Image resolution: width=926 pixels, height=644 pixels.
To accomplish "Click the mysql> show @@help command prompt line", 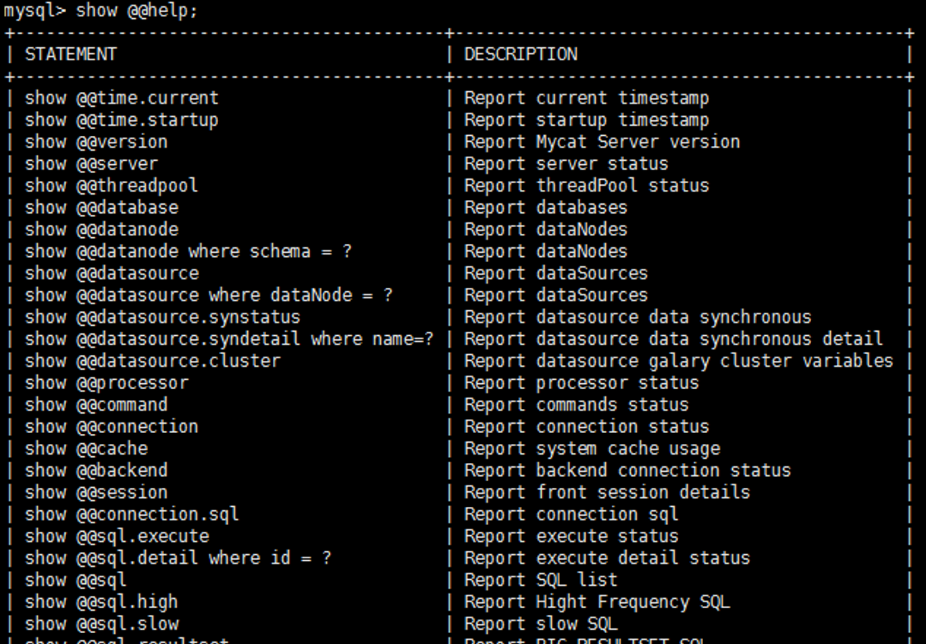I will (101, 11).
